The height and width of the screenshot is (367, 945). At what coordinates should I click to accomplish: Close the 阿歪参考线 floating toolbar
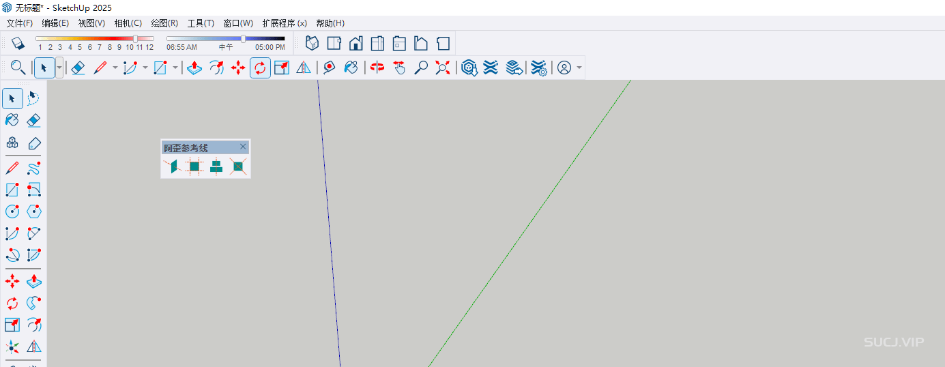243,147
